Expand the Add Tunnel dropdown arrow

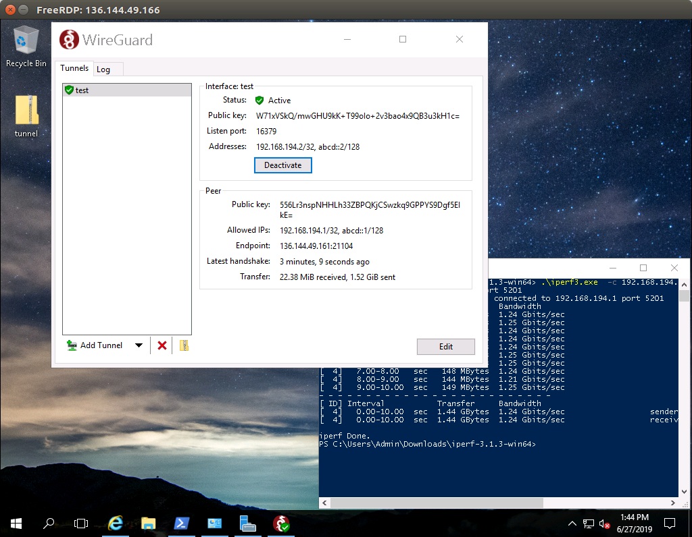tap(139, 345)
